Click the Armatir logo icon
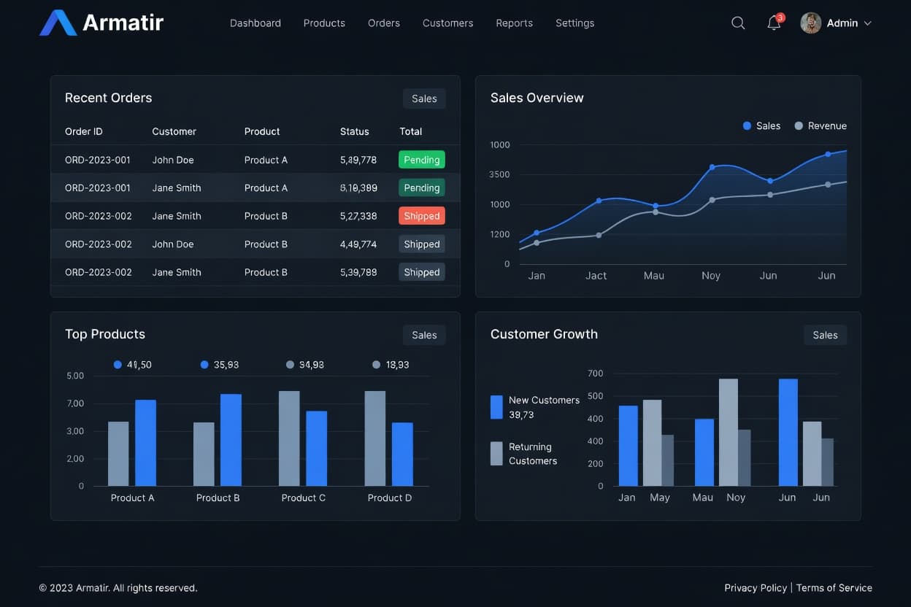The height and width of the screenshot is (607, 911). [58, 23]
